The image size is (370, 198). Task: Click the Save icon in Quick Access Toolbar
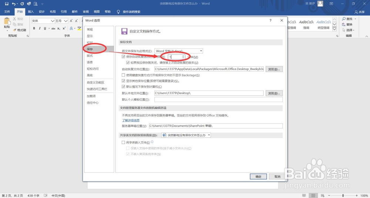click(7, 4)
